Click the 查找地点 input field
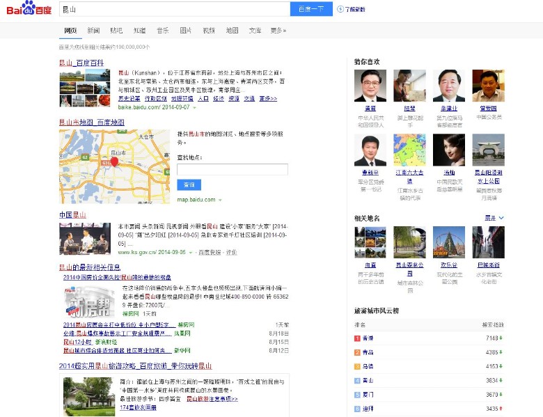Image resolution: width=543 pixels, height=417 pixels. click(x=232, y=169)
